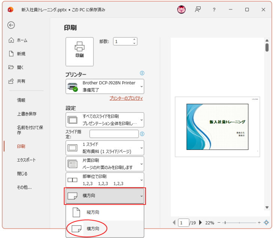This screenshot has width=273, height=238.
Task: Expand the 部単位で印刷 collation dropdown
Action: coord(105,180)
